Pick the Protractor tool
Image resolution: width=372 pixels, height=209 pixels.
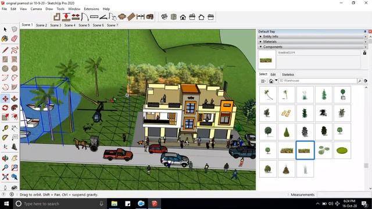click(5, 138)
